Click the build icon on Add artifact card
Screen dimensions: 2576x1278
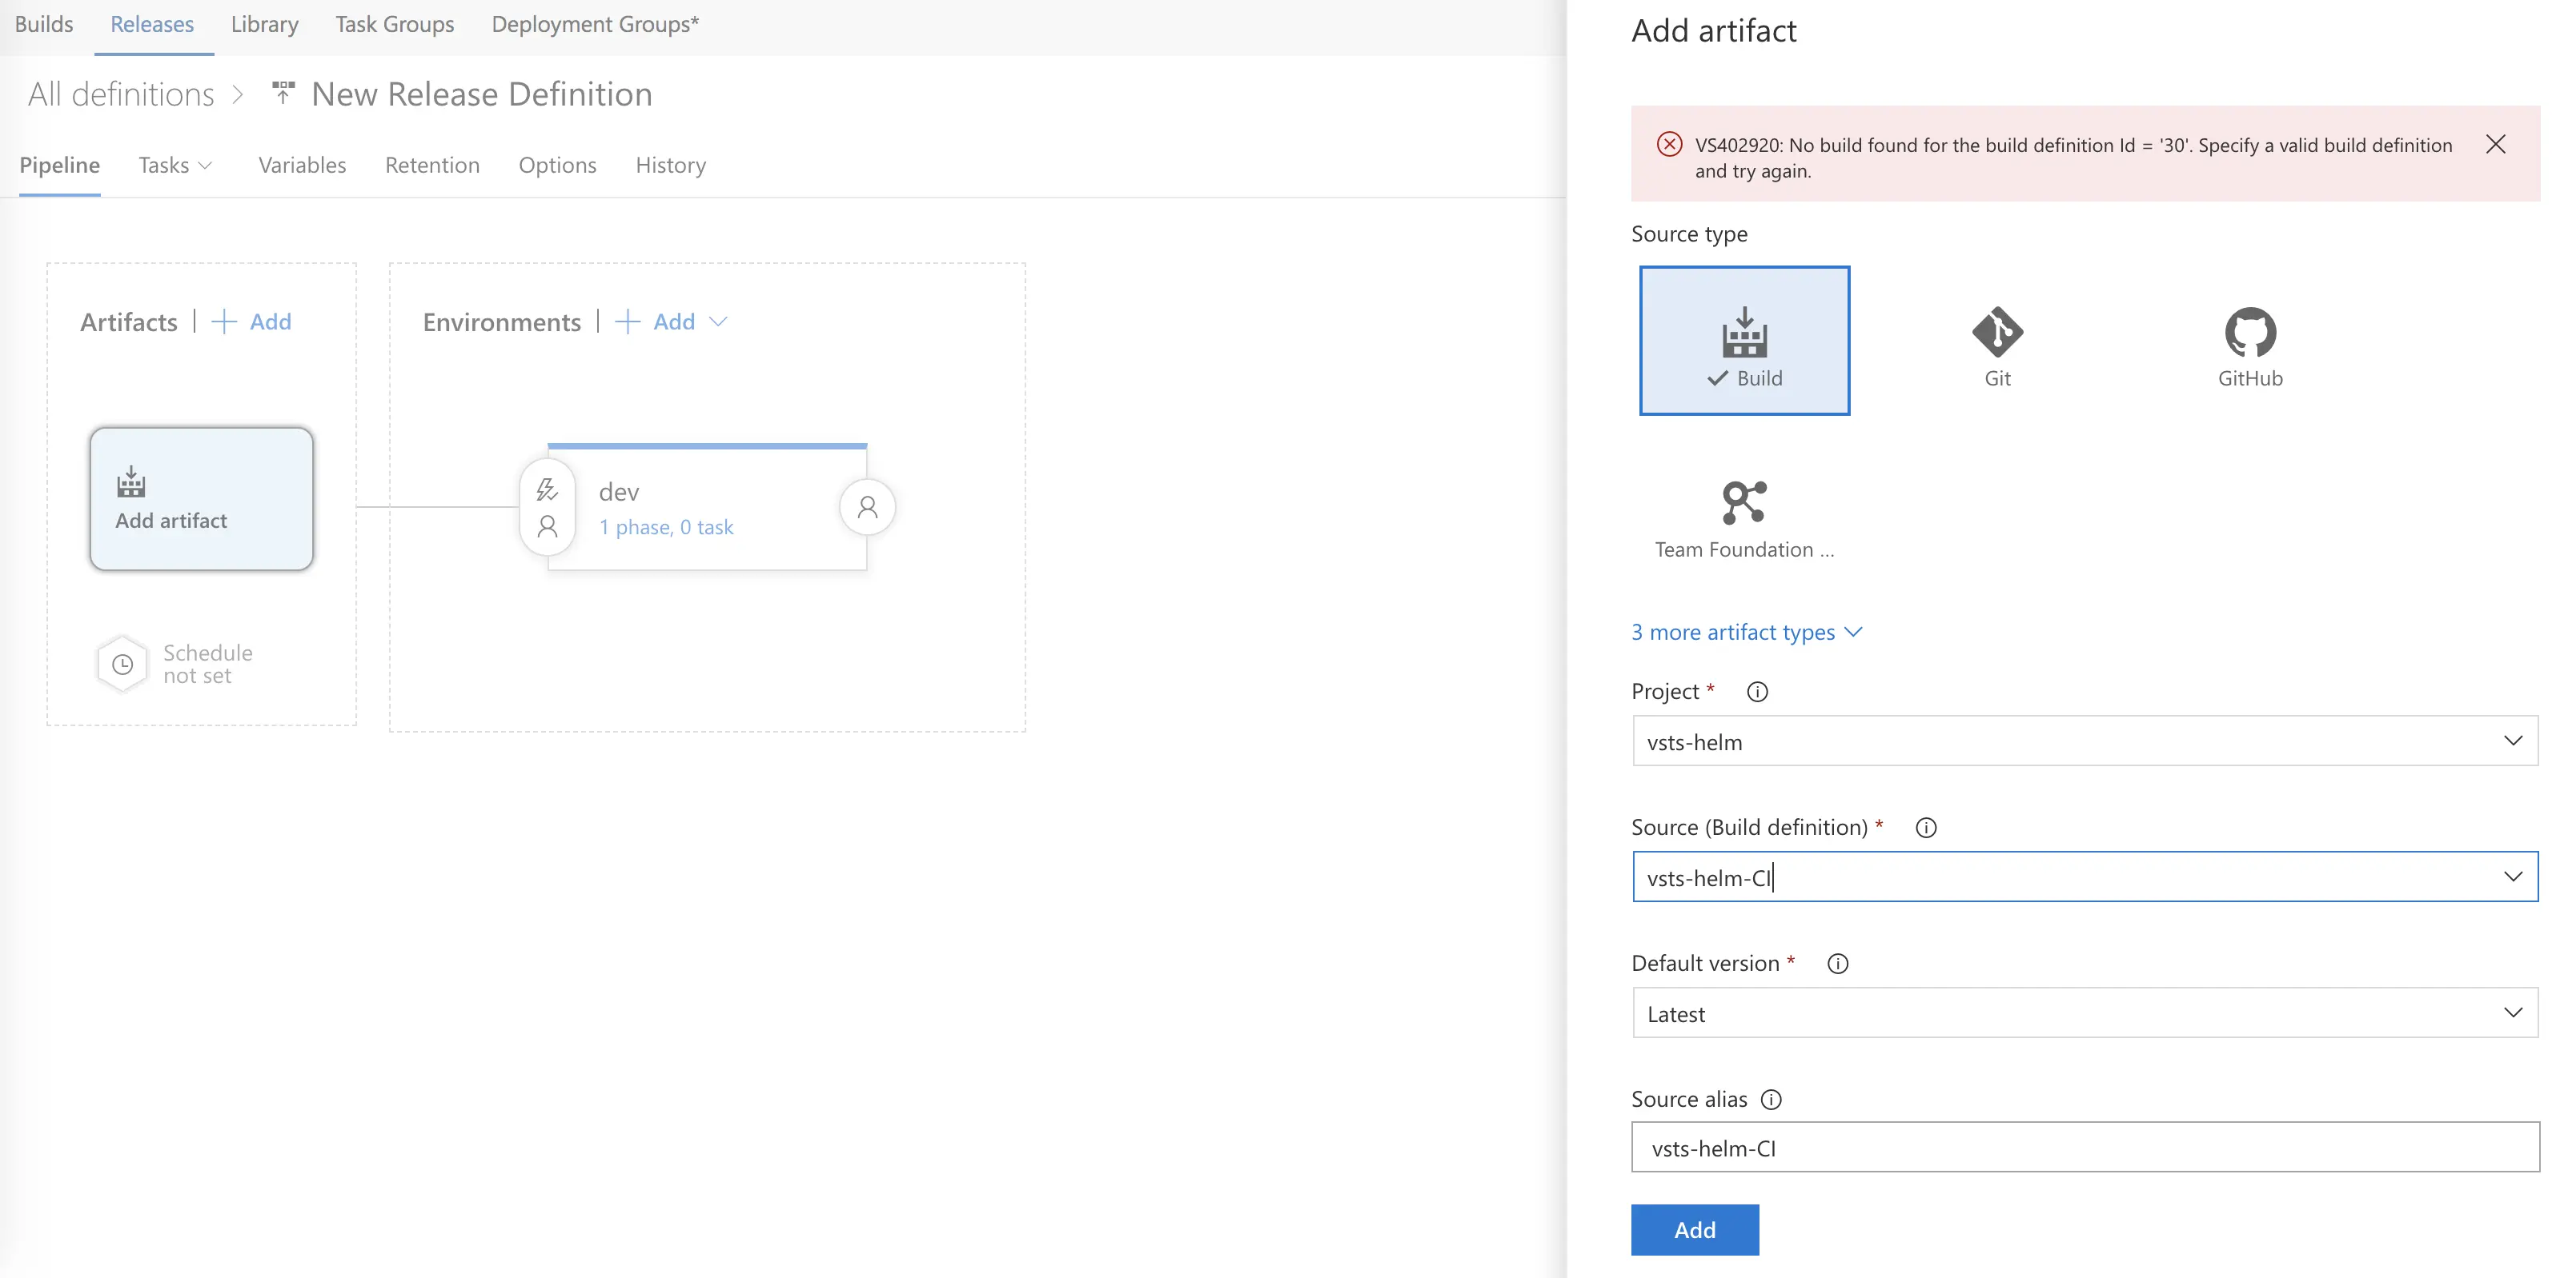pos(131,481)
